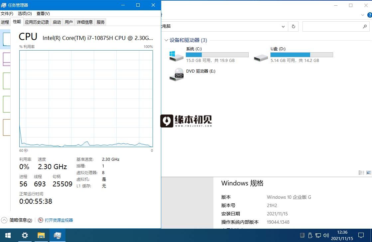Click the threads count 693
Image resolution: width=372 pixels, height=242 pixels.
click(40, 184)
